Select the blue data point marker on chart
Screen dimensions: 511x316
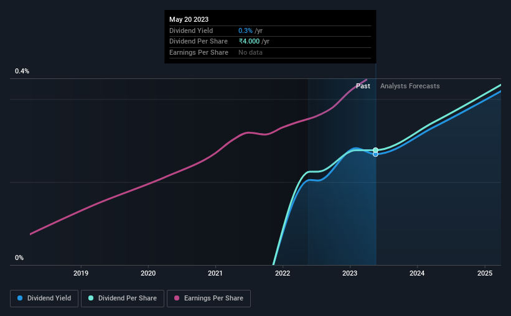tap(375, 154)
